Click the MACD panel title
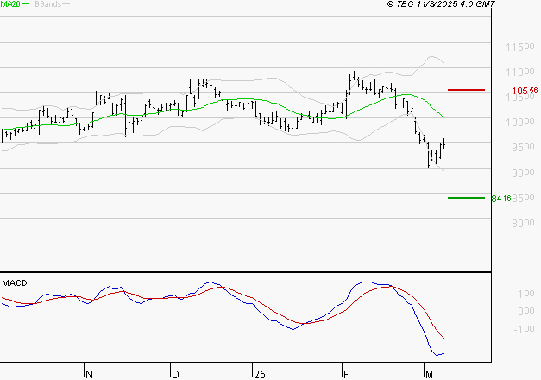This screenshot has width=541, height=380. coord(15,283)
